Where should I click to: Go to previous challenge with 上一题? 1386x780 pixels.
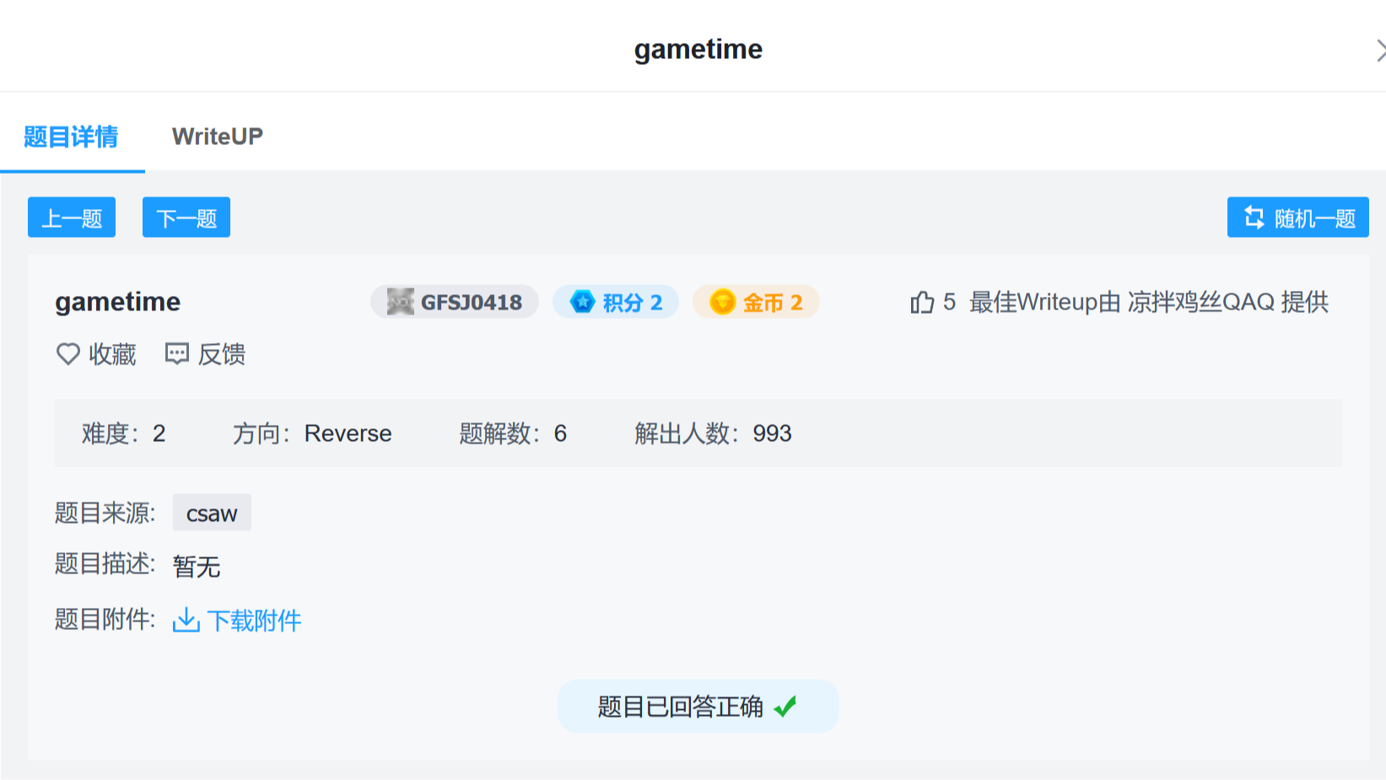[71, 217]
